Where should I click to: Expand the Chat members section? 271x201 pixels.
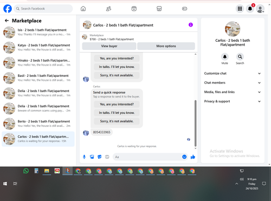point(233,83)
